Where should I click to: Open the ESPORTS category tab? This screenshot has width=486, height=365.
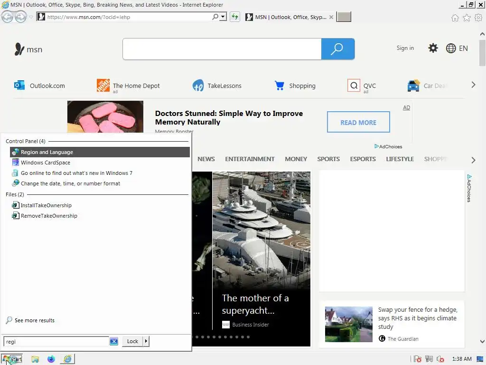click(x=363, y=159)
